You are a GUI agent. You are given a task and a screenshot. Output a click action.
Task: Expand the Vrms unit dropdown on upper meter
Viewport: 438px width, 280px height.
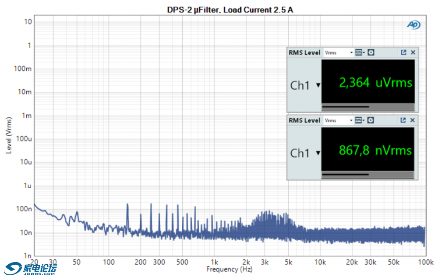click(x=351, y=52)
